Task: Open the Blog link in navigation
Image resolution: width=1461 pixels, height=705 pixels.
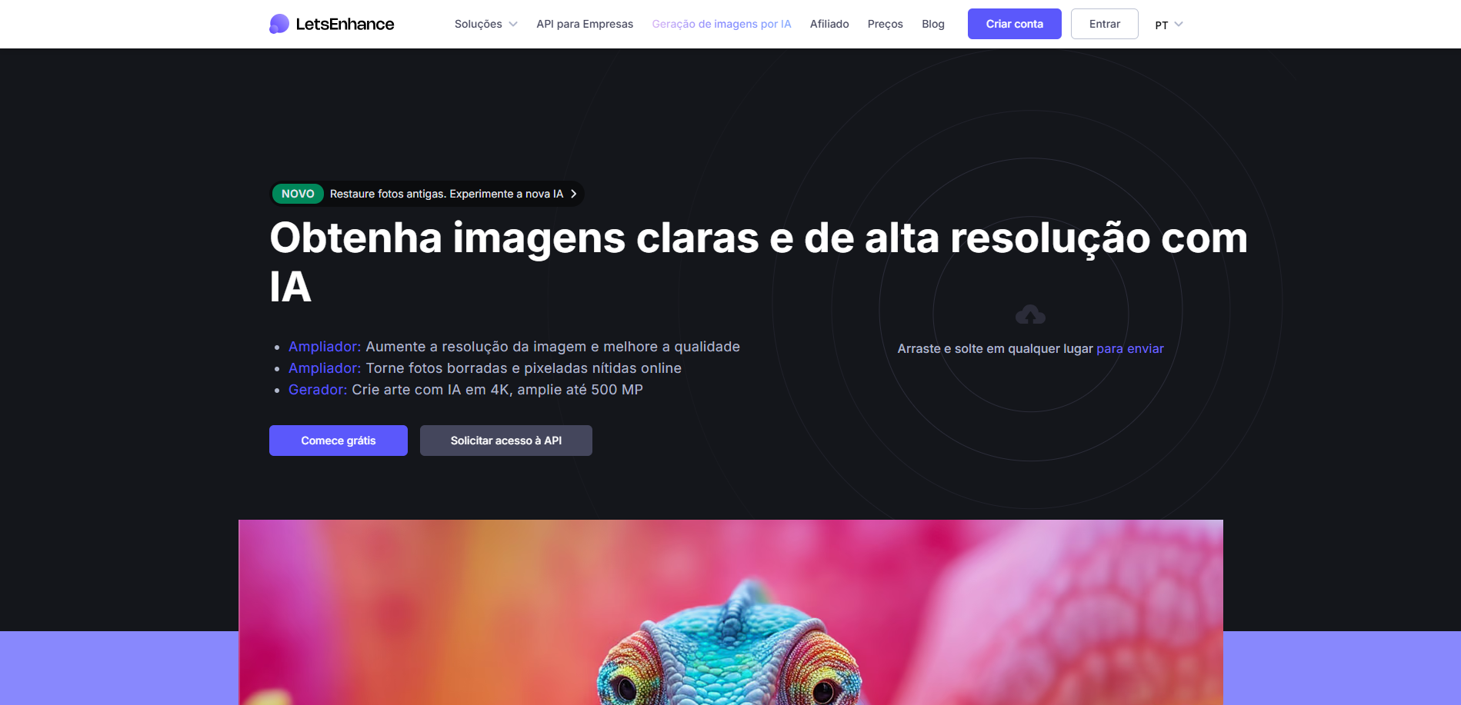Action: coord(932,24)
